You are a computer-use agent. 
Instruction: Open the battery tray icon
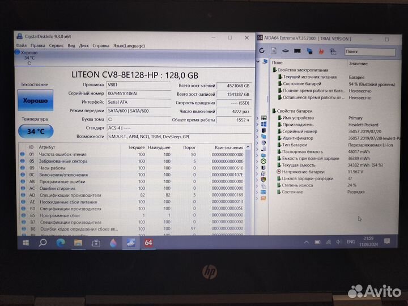tap(317, 242)
